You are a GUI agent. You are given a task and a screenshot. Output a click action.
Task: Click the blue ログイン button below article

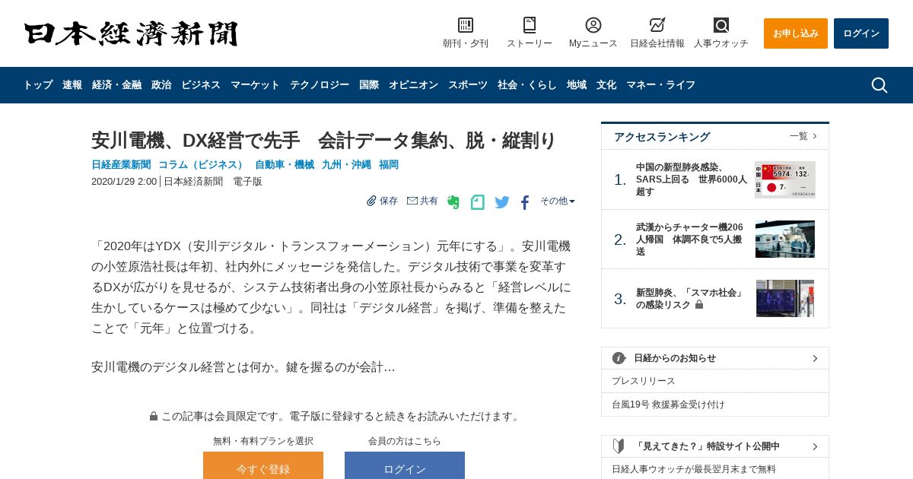coord(405,465)
